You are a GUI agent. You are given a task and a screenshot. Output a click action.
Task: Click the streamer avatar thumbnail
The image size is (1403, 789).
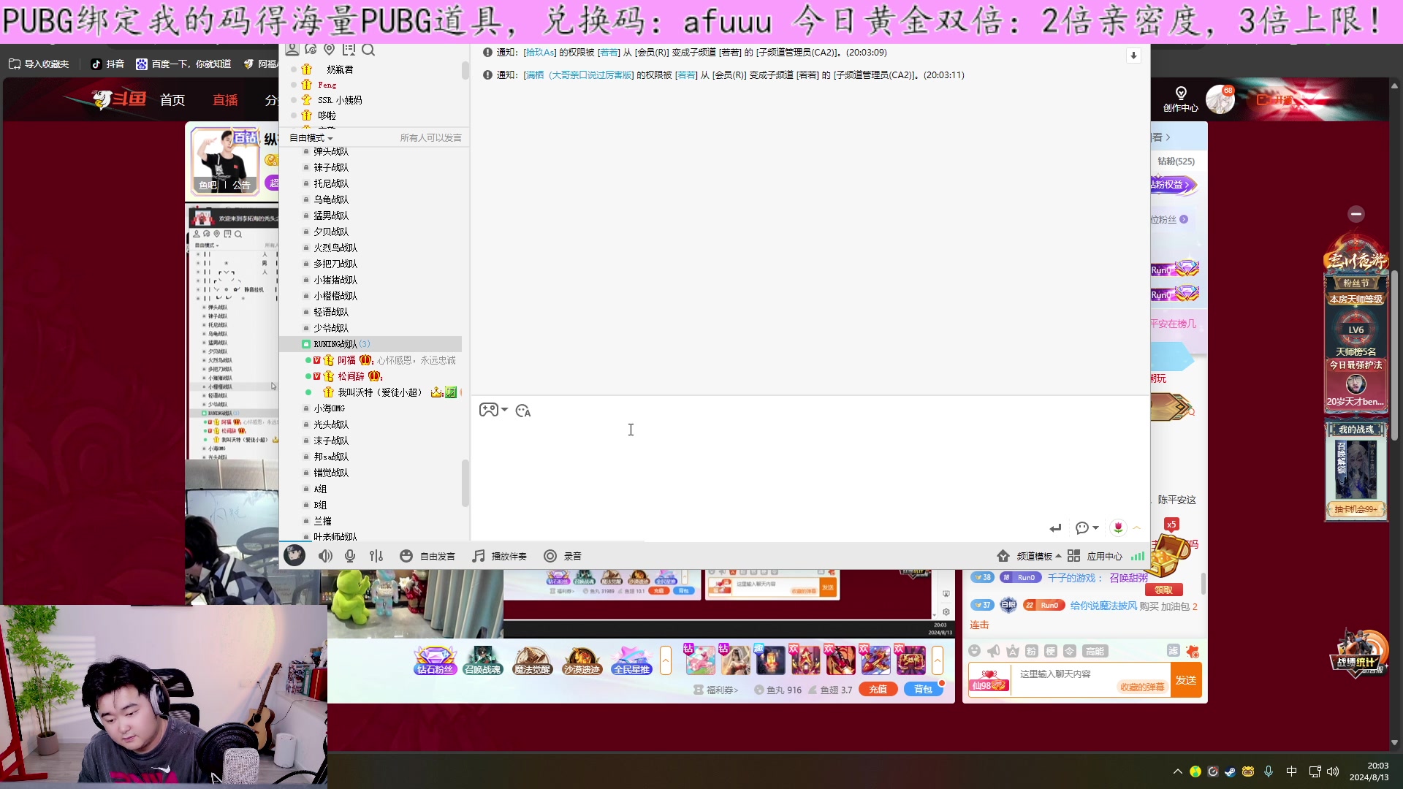225,161
